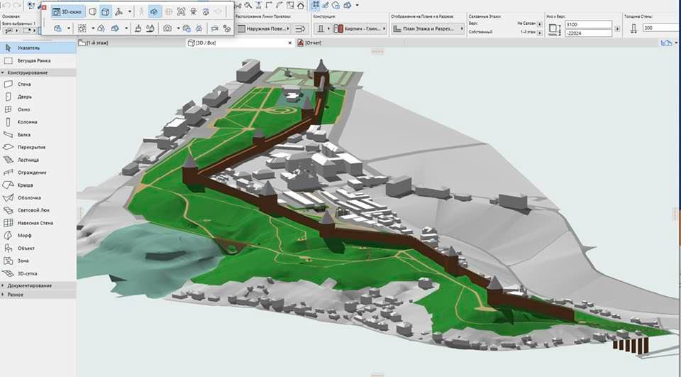Click the flip arrows button beside Наружная Пове

click(300, 28)
